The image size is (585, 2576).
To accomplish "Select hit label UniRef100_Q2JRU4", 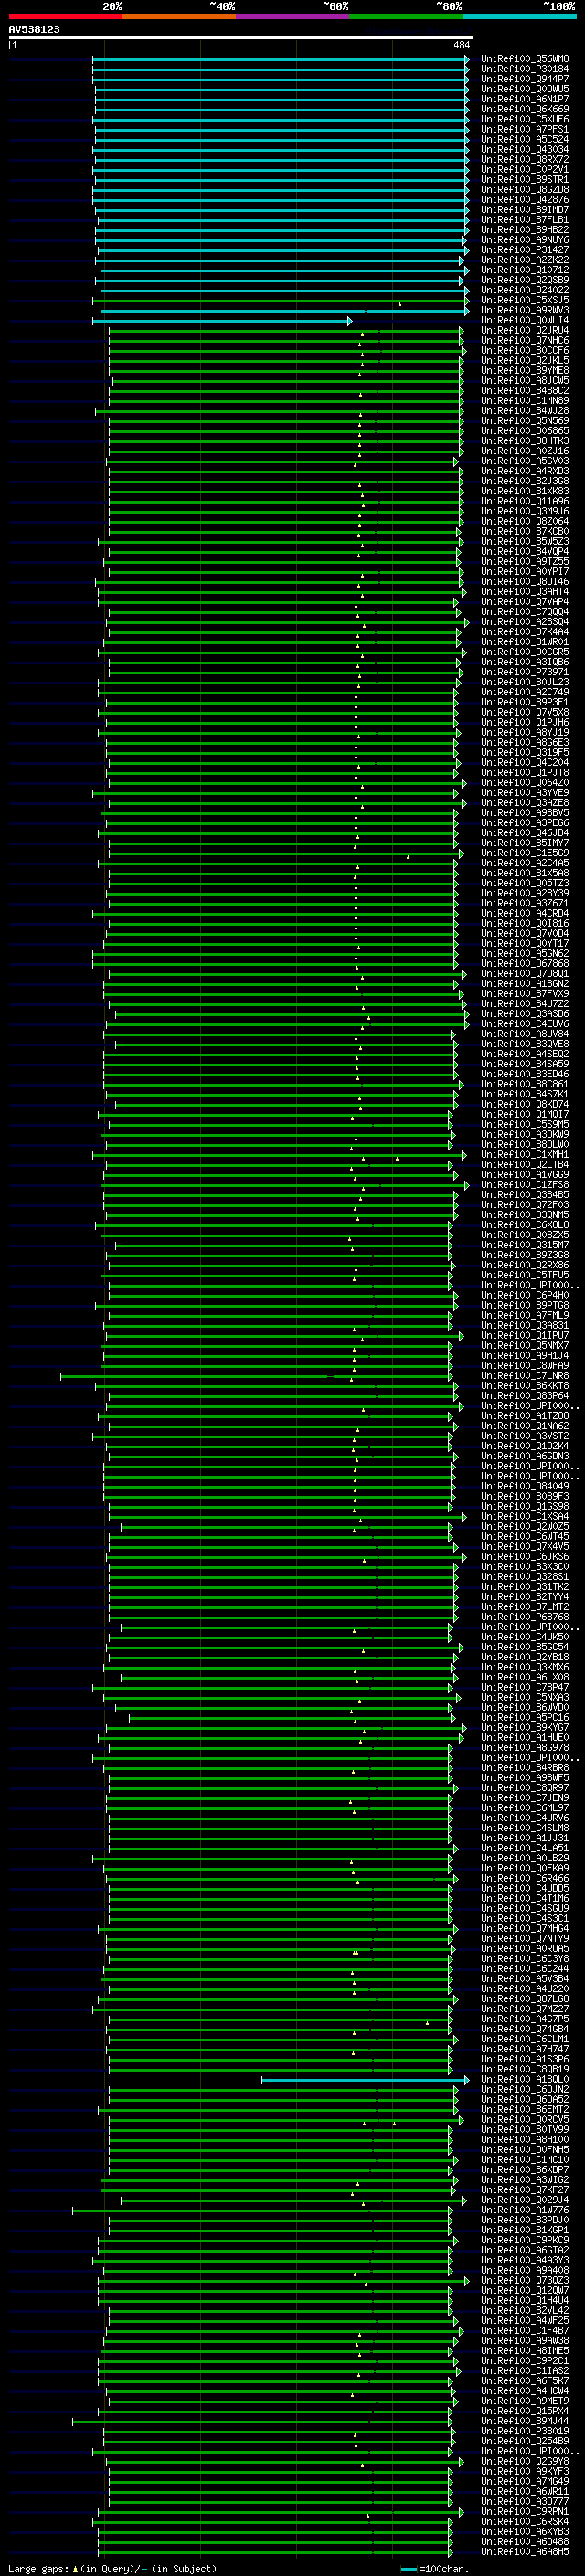I will (525, 330).
